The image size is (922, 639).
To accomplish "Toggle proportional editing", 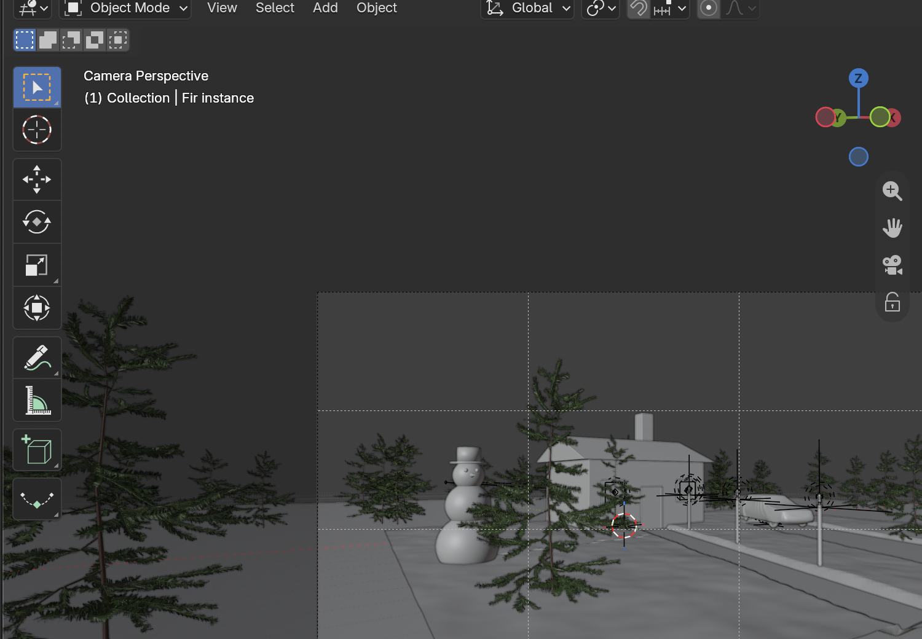I will click(x=709, y=9).
